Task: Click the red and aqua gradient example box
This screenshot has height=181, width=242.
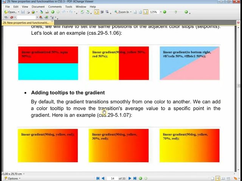Action: click(48, 63)
